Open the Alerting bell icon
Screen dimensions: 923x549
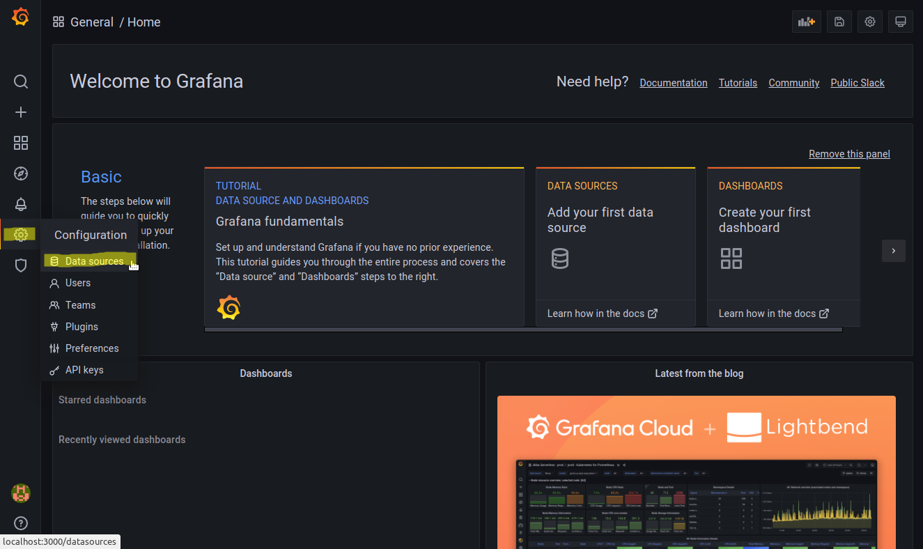click(x=21, y=204)
